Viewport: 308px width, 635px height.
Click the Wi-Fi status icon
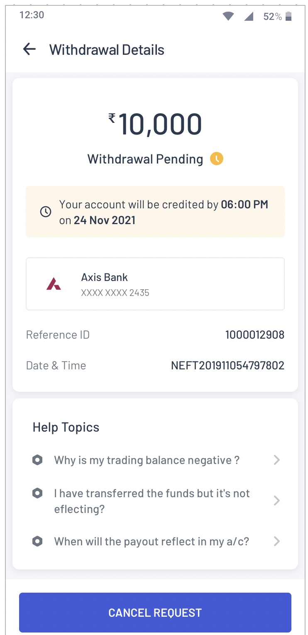[x=228, y=17]
